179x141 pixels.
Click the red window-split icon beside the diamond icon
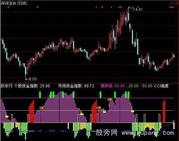click(x=177, y=3)
